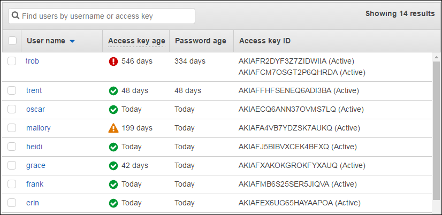Viewport: 442px width, 215px height.
Task: Open user oscar's details link
Action: 35,110
